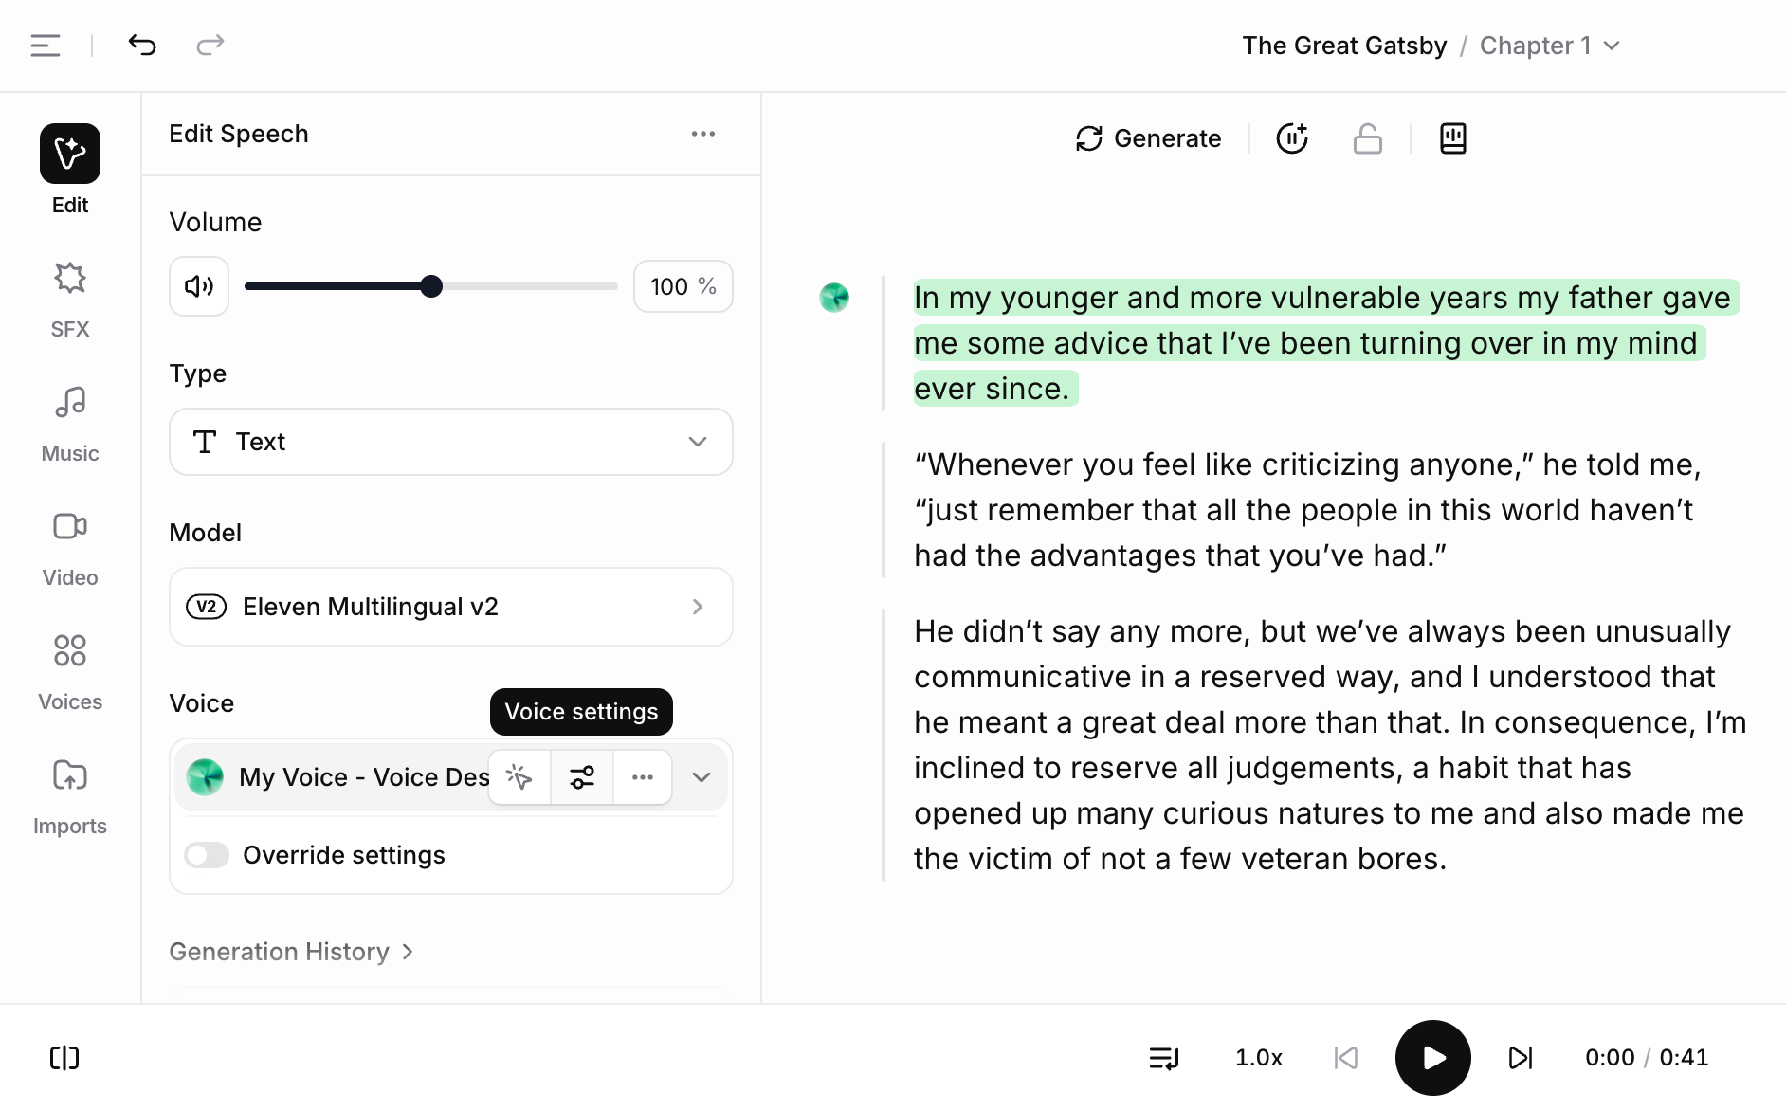Open the Voices panel in sidebar
The height and width of the screenshot is (1111, 1786).
tap(70, 672)
